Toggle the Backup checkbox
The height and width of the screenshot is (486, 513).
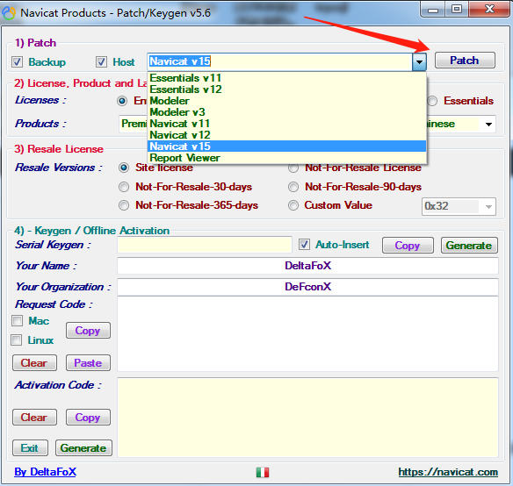pos(17,61)
